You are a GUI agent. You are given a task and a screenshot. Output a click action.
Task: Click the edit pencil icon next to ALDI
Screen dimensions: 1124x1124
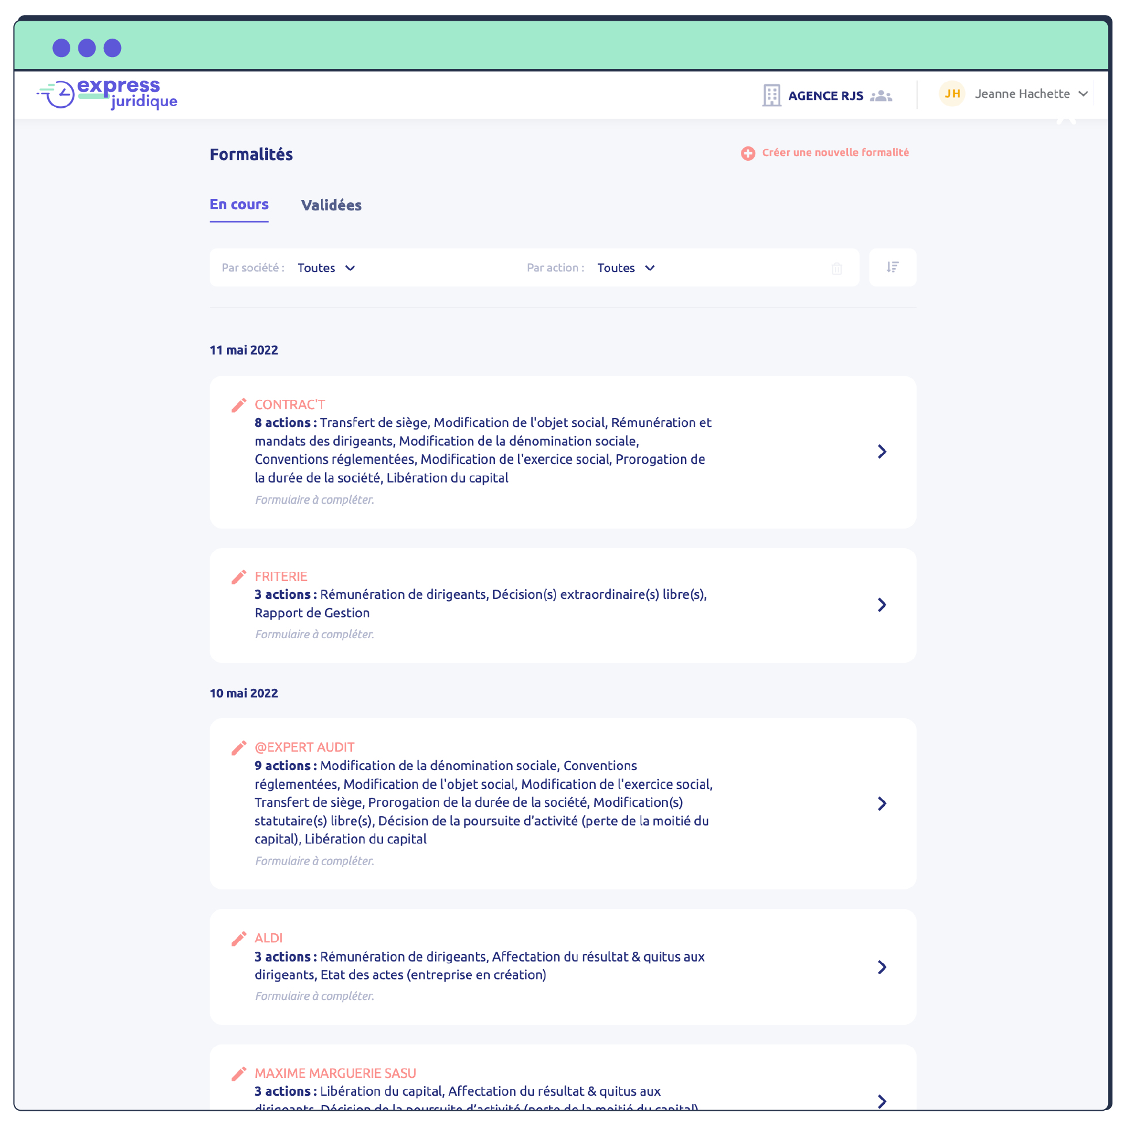click(x=239, y=939)
